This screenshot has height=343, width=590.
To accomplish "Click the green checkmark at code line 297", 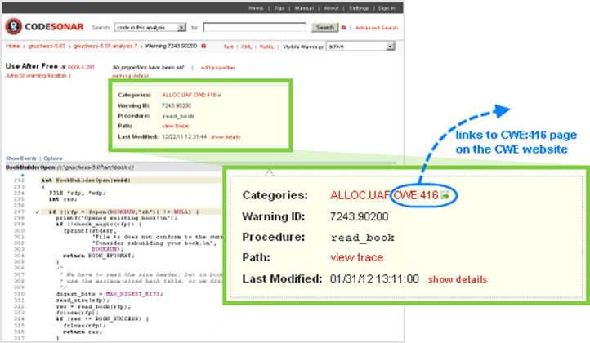I will [38, 212].
